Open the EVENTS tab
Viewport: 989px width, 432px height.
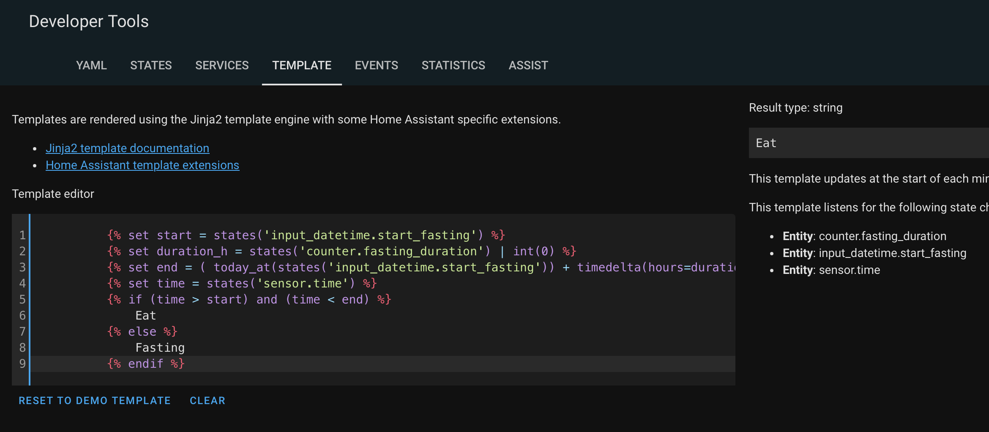(x=376, y=66)
